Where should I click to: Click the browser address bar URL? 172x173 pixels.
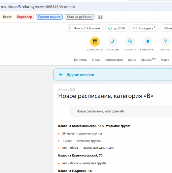pos(38,7)
